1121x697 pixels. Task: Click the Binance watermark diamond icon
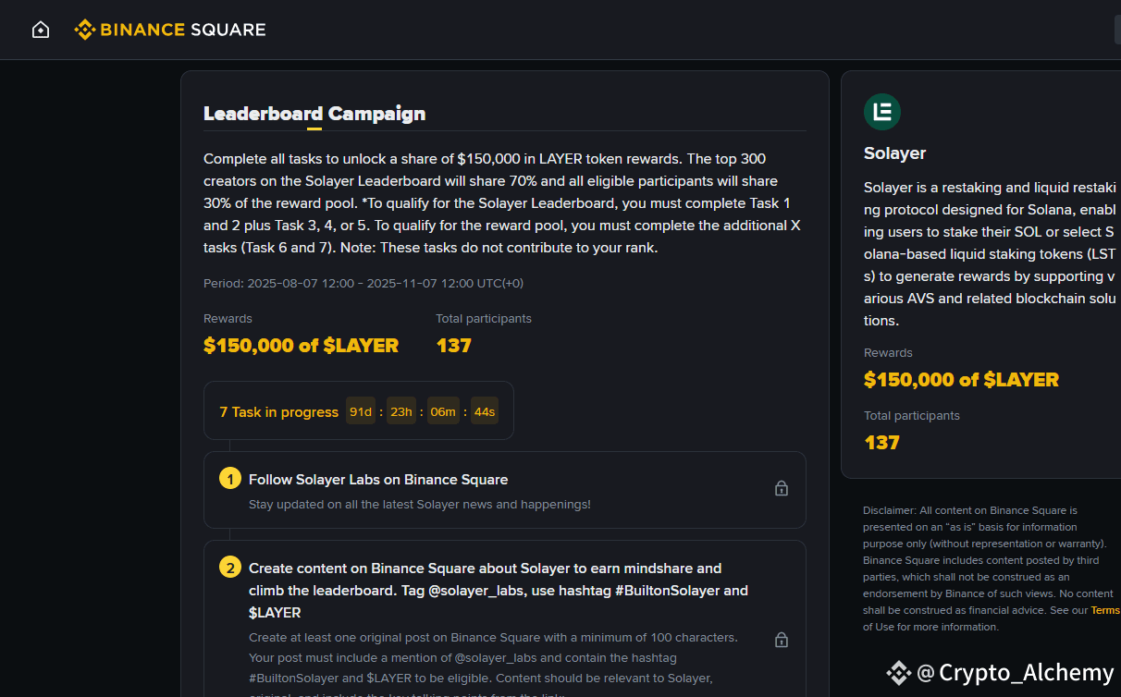pos(899,673)
